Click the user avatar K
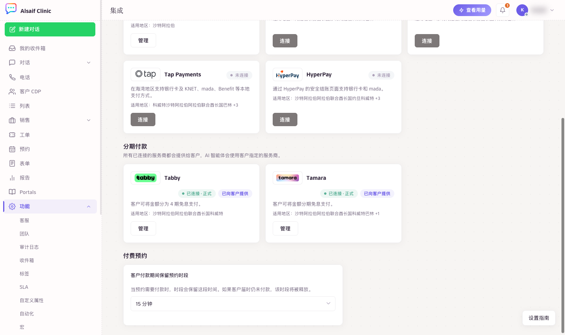565x335 pixels. pyautogui.click(x=522, y=10)
